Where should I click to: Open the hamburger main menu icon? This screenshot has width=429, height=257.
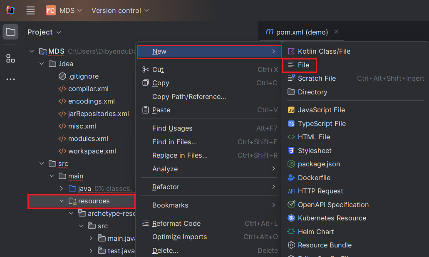click(31, 10)
